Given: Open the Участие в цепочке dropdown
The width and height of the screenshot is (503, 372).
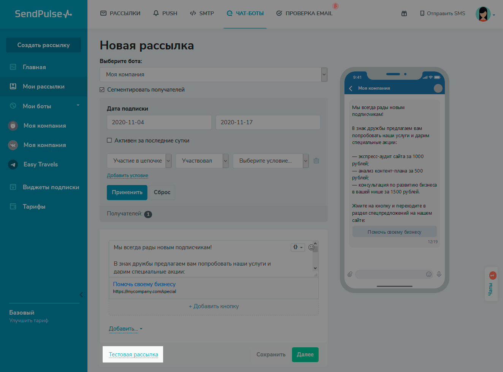Looking at the screenshot, I should [139, 161].
